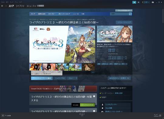The height and width of the screenshot is (119, 164).
Task: Go back with the left arrow
Action: coord(2,6)
